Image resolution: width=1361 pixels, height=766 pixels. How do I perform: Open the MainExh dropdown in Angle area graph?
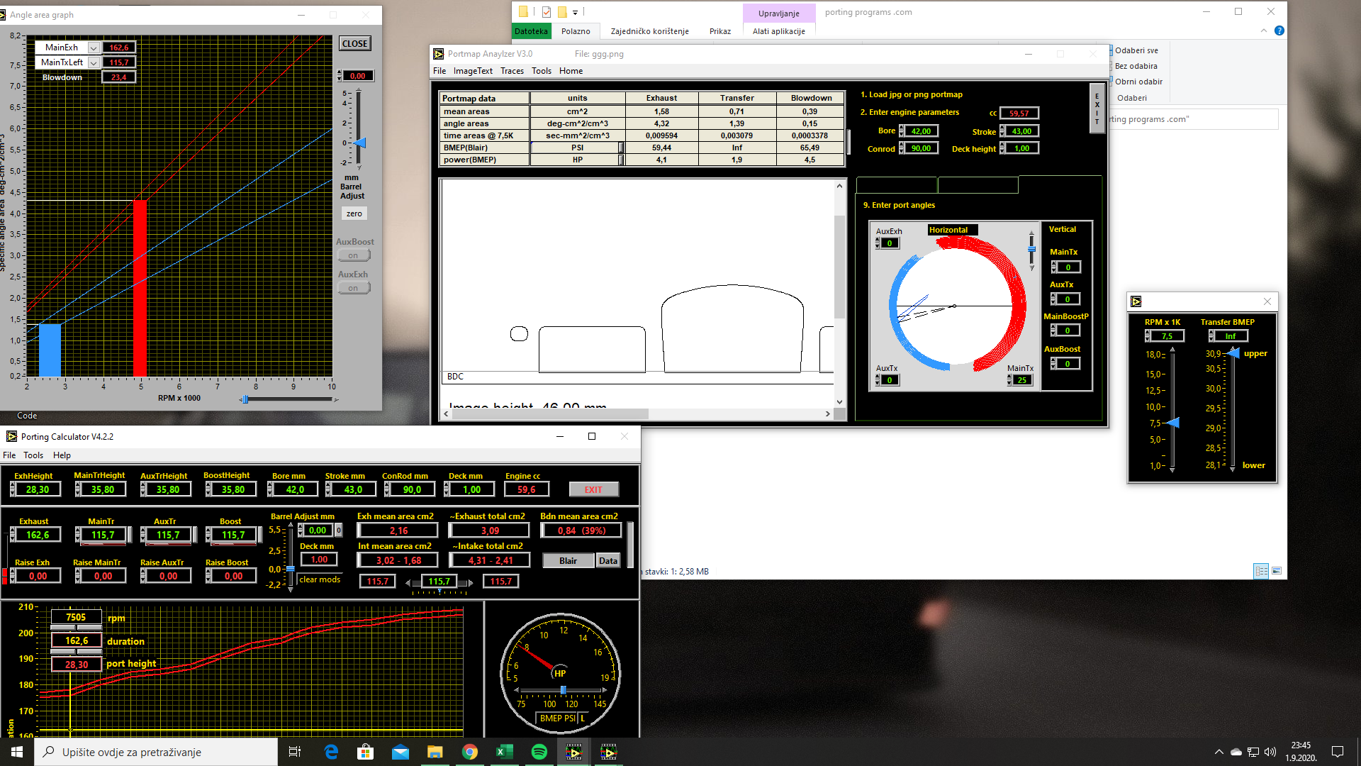point(93,48)
